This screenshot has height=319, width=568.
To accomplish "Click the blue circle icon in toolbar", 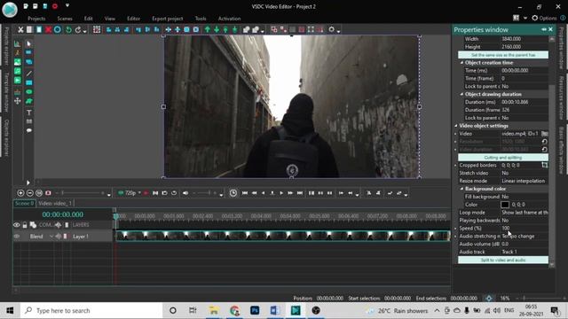I will point(57,29).
